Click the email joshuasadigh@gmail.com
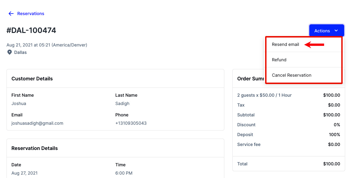 (x=37, y=123)
